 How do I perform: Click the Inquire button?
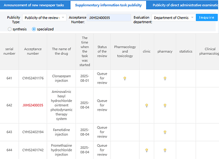pyautogui.click(x=207, y=17)
